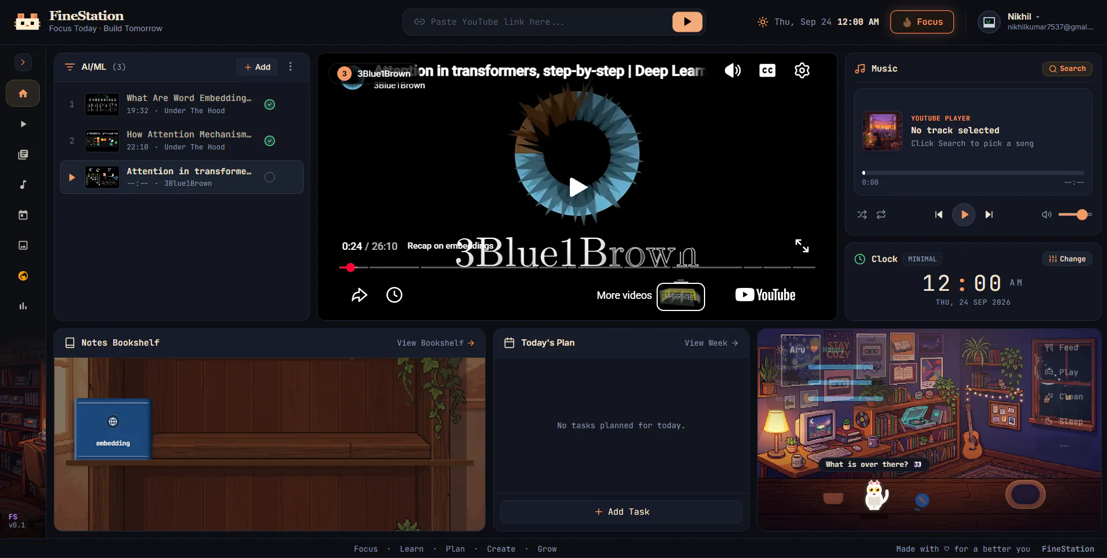The image size is (1107, 558).
Task: Open the image gallery icon in sidebar
Action: coord(23,245)
